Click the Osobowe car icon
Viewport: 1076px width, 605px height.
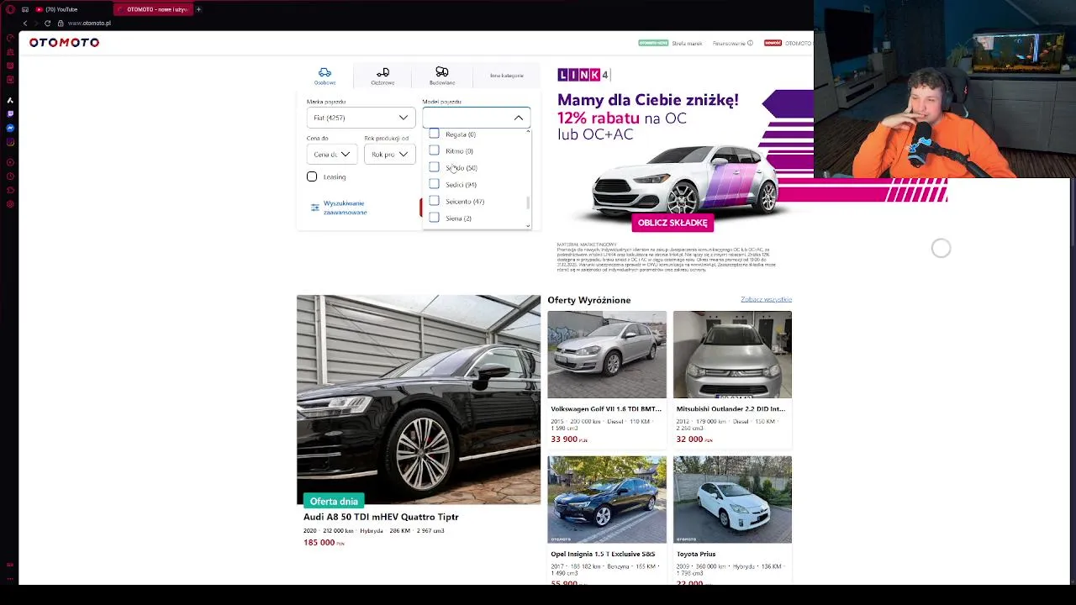324,72
